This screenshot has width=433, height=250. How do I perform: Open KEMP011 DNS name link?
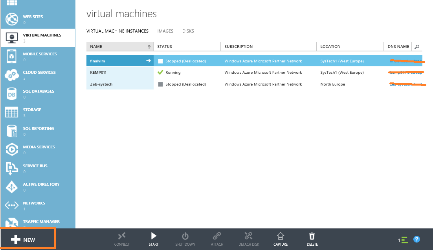coord(405,73)
